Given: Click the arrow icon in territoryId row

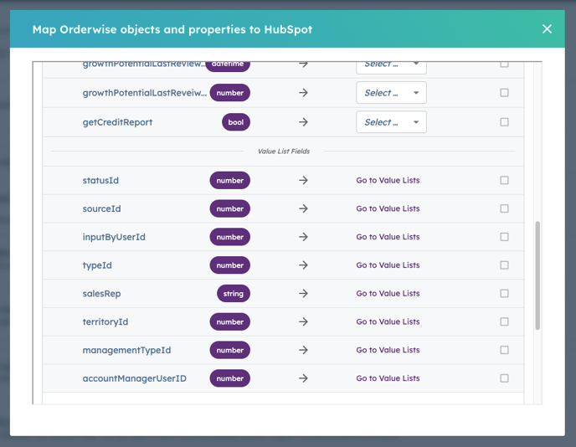Looking at the screenshot, I should click(x=303, y=321).
